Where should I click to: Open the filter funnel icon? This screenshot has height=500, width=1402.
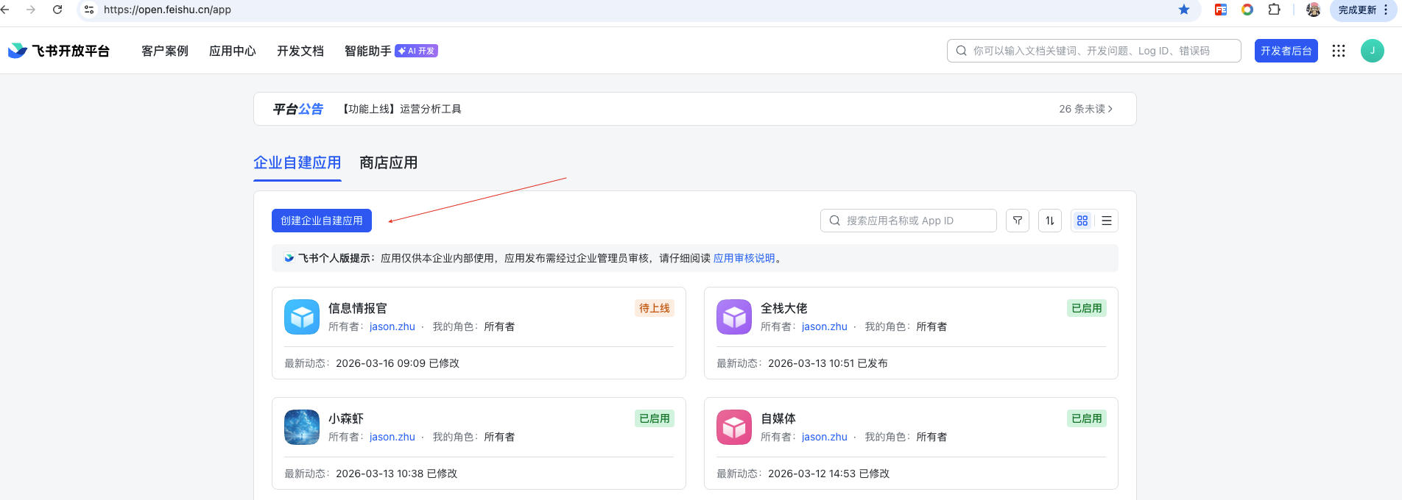1018,221
